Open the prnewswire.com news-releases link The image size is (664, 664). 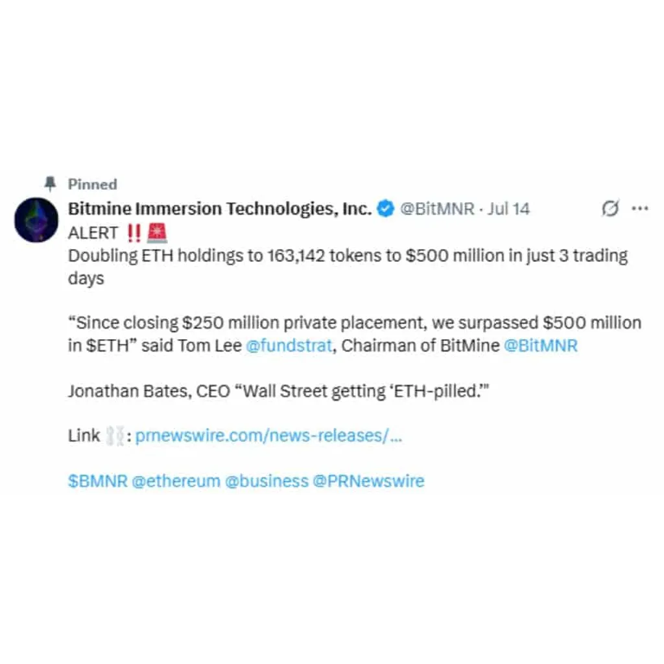coord(268,436)
